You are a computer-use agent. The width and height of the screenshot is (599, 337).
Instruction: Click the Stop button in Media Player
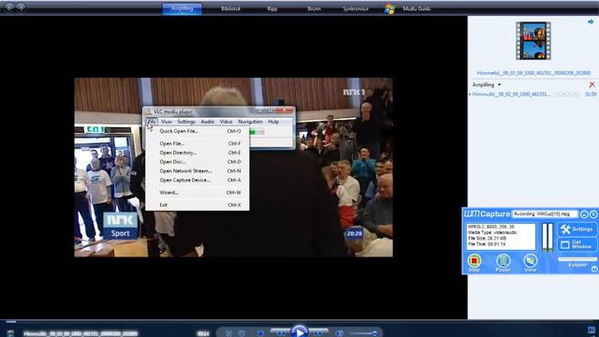[x=260, y=333]
